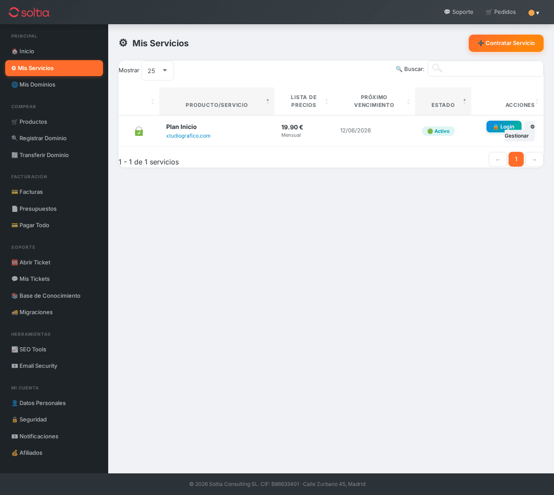The height and width of the screenshot is (495, 554).
Task: Click the magnifier icon in search box
Action: tap(437, 68)
